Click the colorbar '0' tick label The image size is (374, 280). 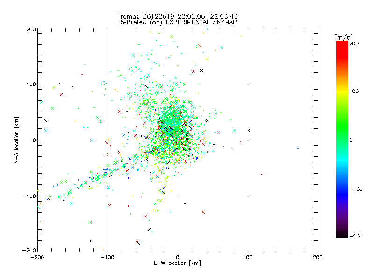point(351,140)
